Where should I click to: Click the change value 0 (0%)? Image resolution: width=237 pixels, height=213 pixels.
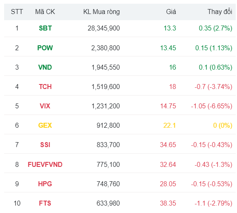pyautogui.click(x=223, y=125)
